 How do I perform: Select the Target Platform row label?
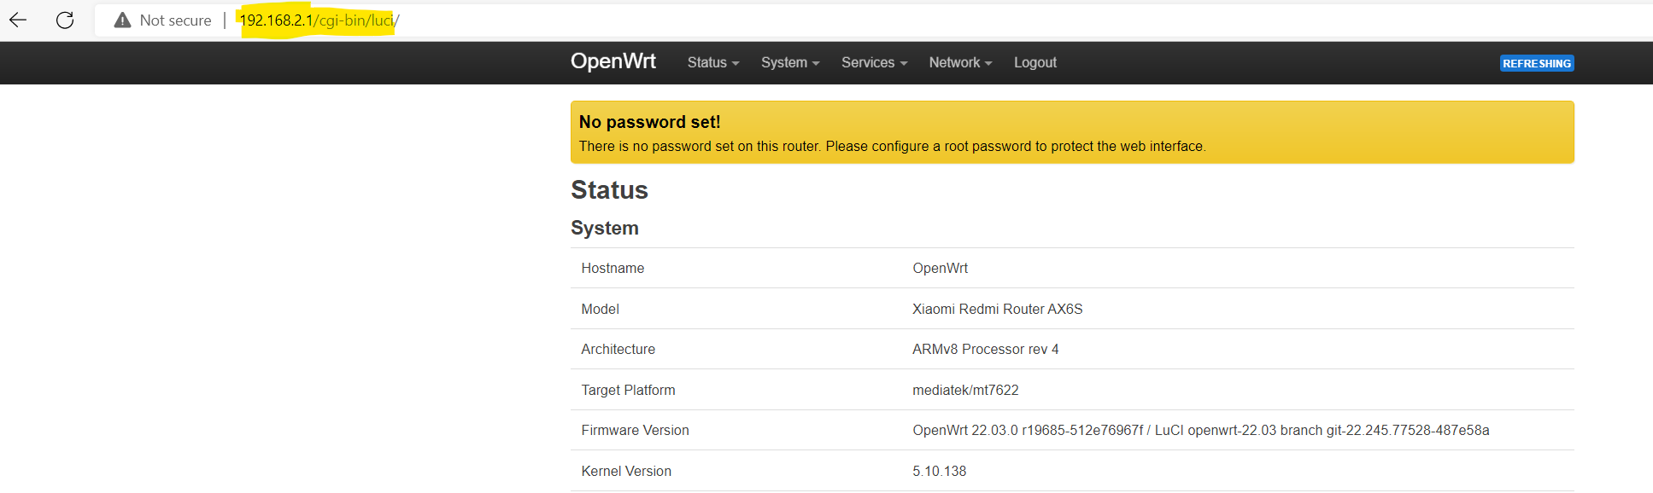[628, 390]
